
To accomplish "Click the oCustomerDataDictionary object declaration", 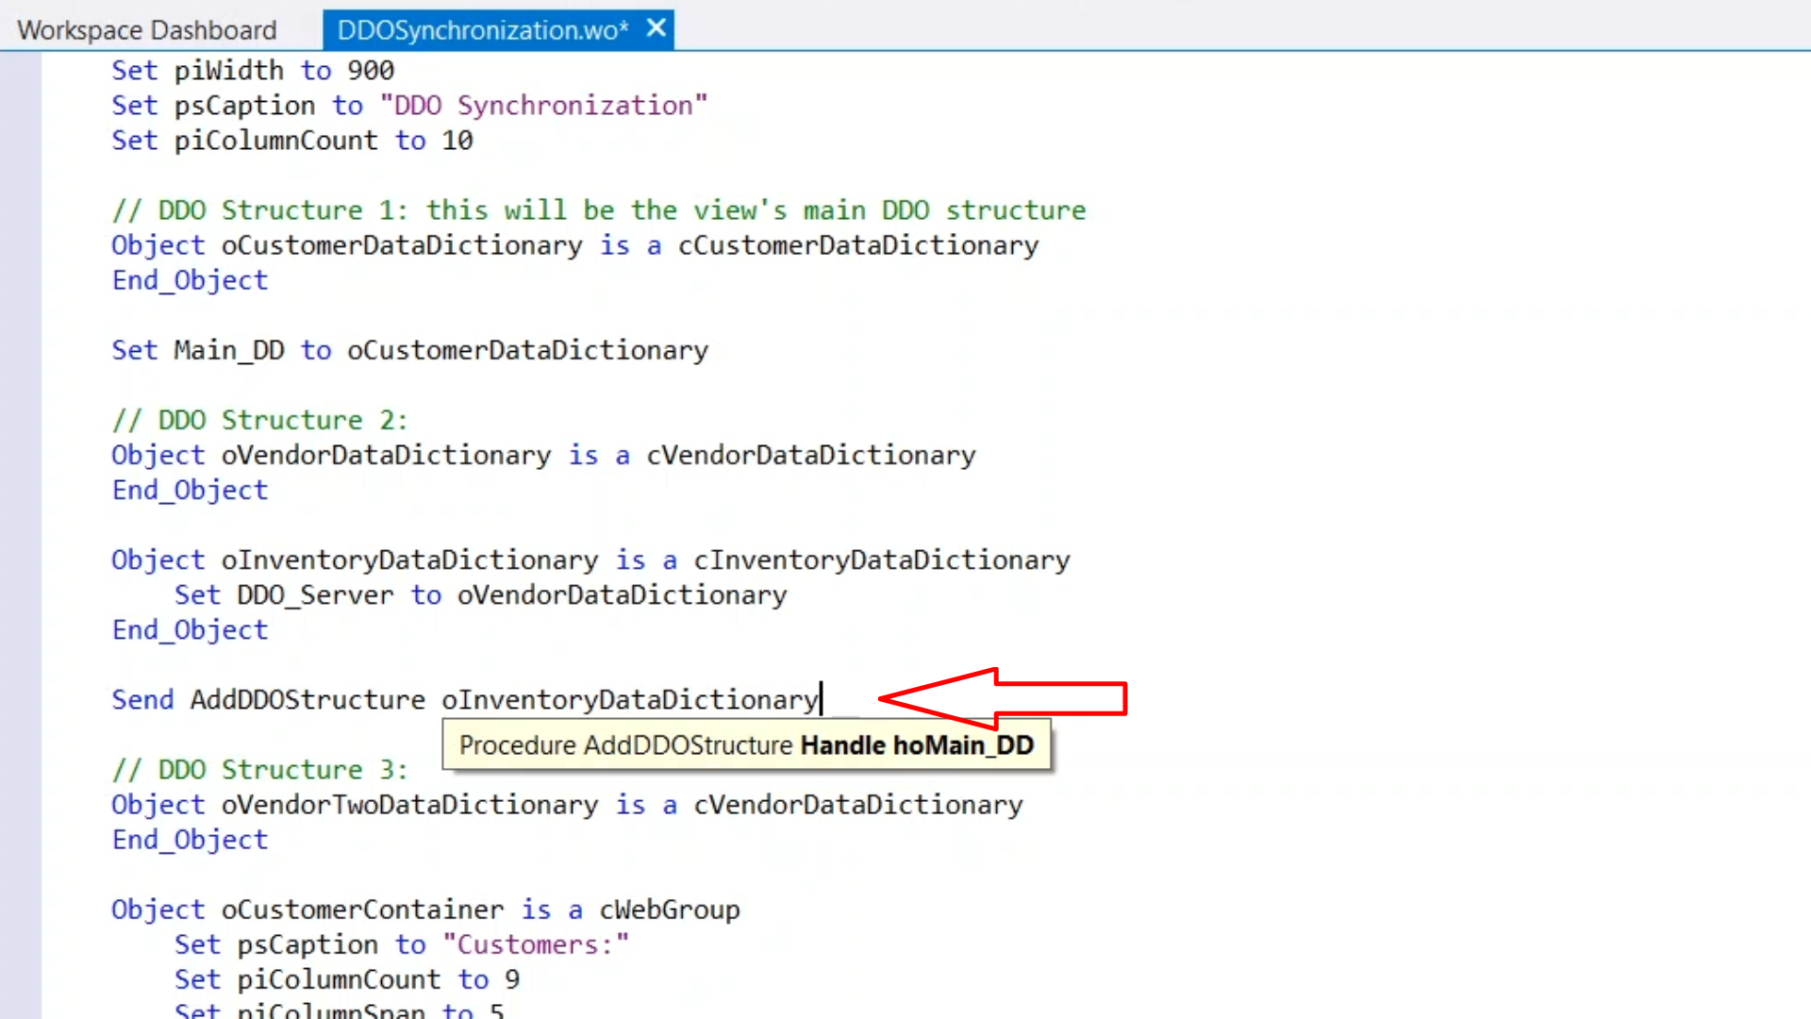I will point(402,245).
